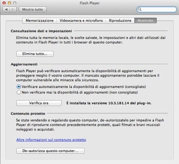Close the Flash Player window (red button)
The width and height of the screenshot is (179, 164).
click(x=4, y=3)
